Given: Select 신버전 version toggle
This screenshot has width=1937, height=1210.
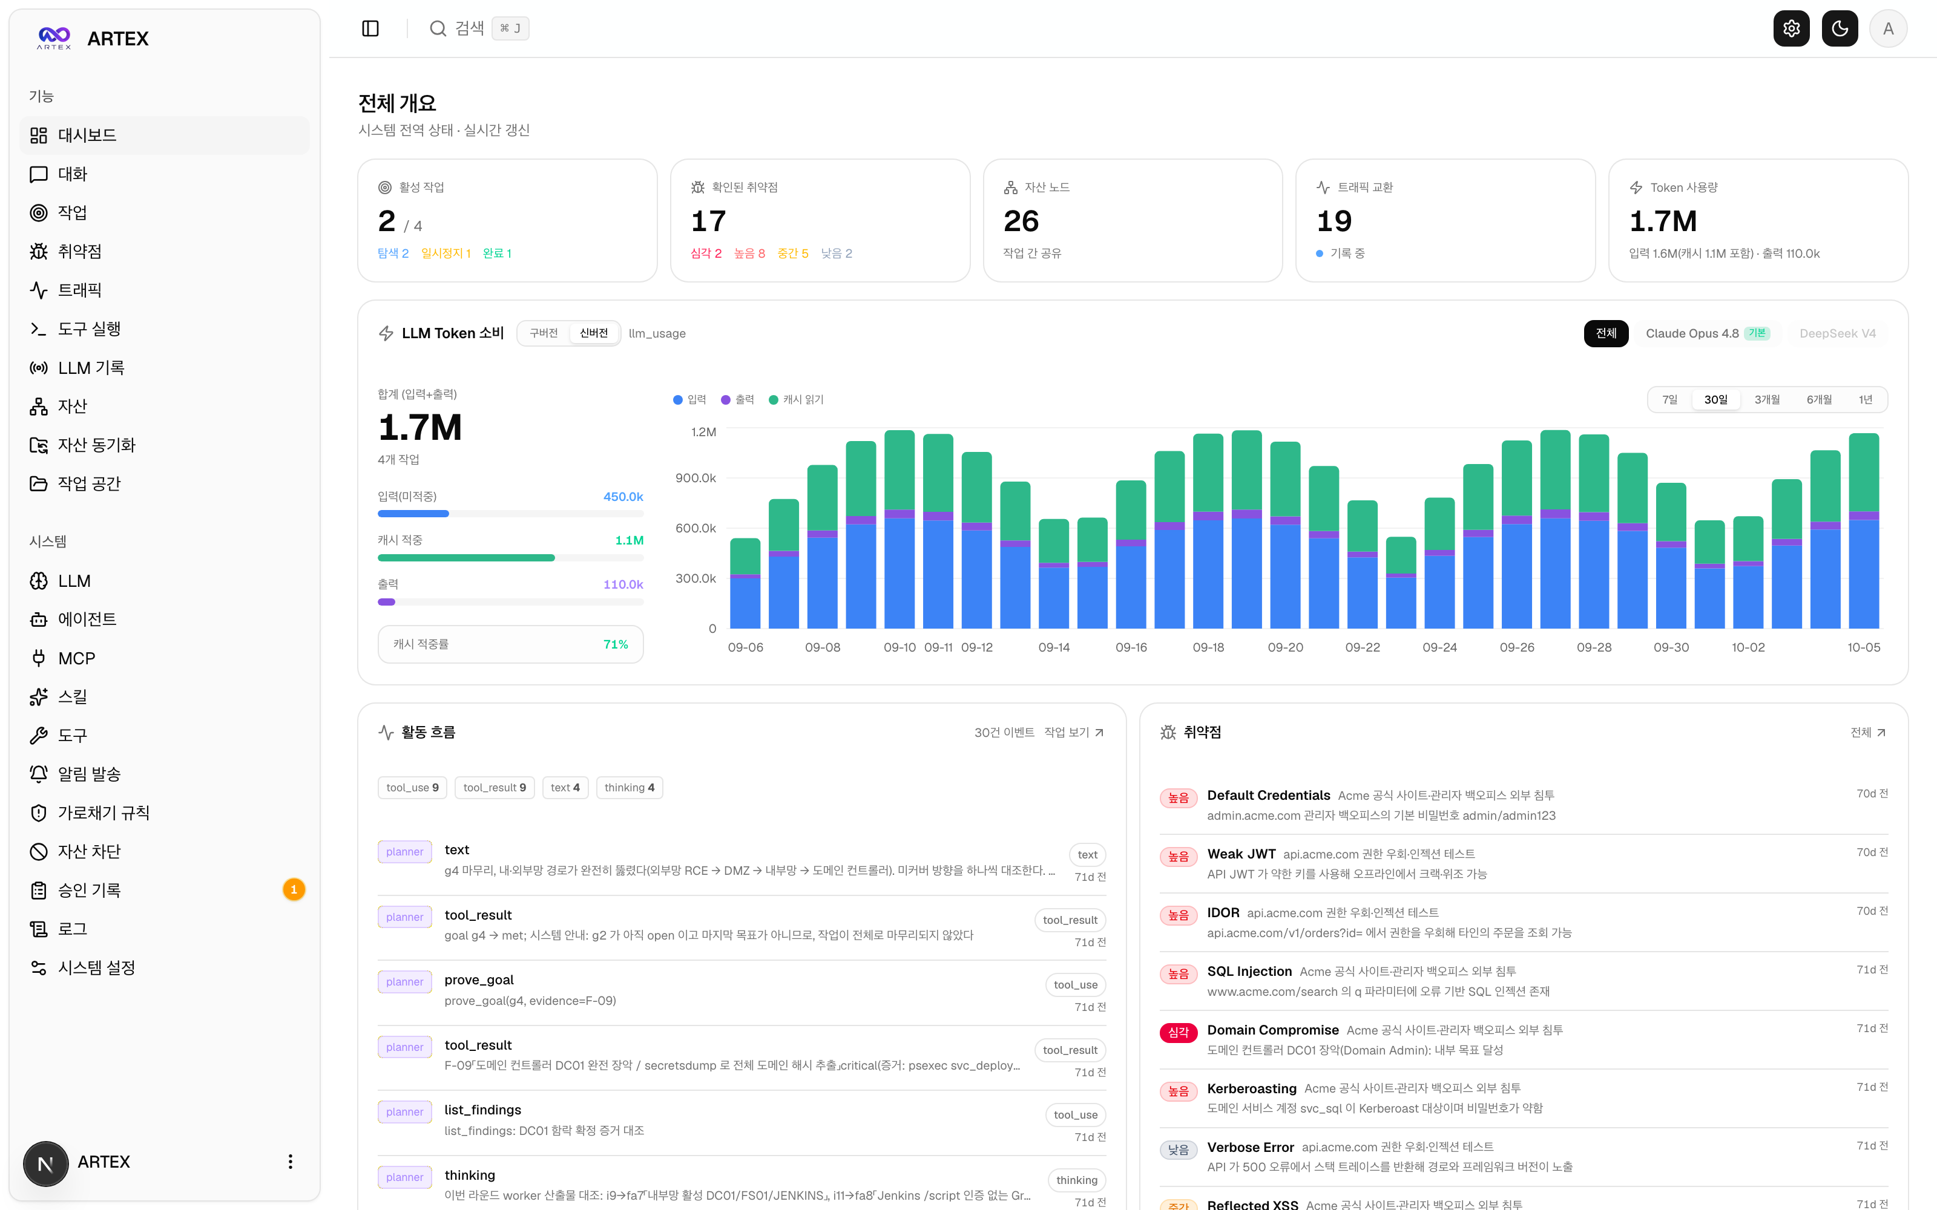Looking at the screenshot, I should [594, 333].
